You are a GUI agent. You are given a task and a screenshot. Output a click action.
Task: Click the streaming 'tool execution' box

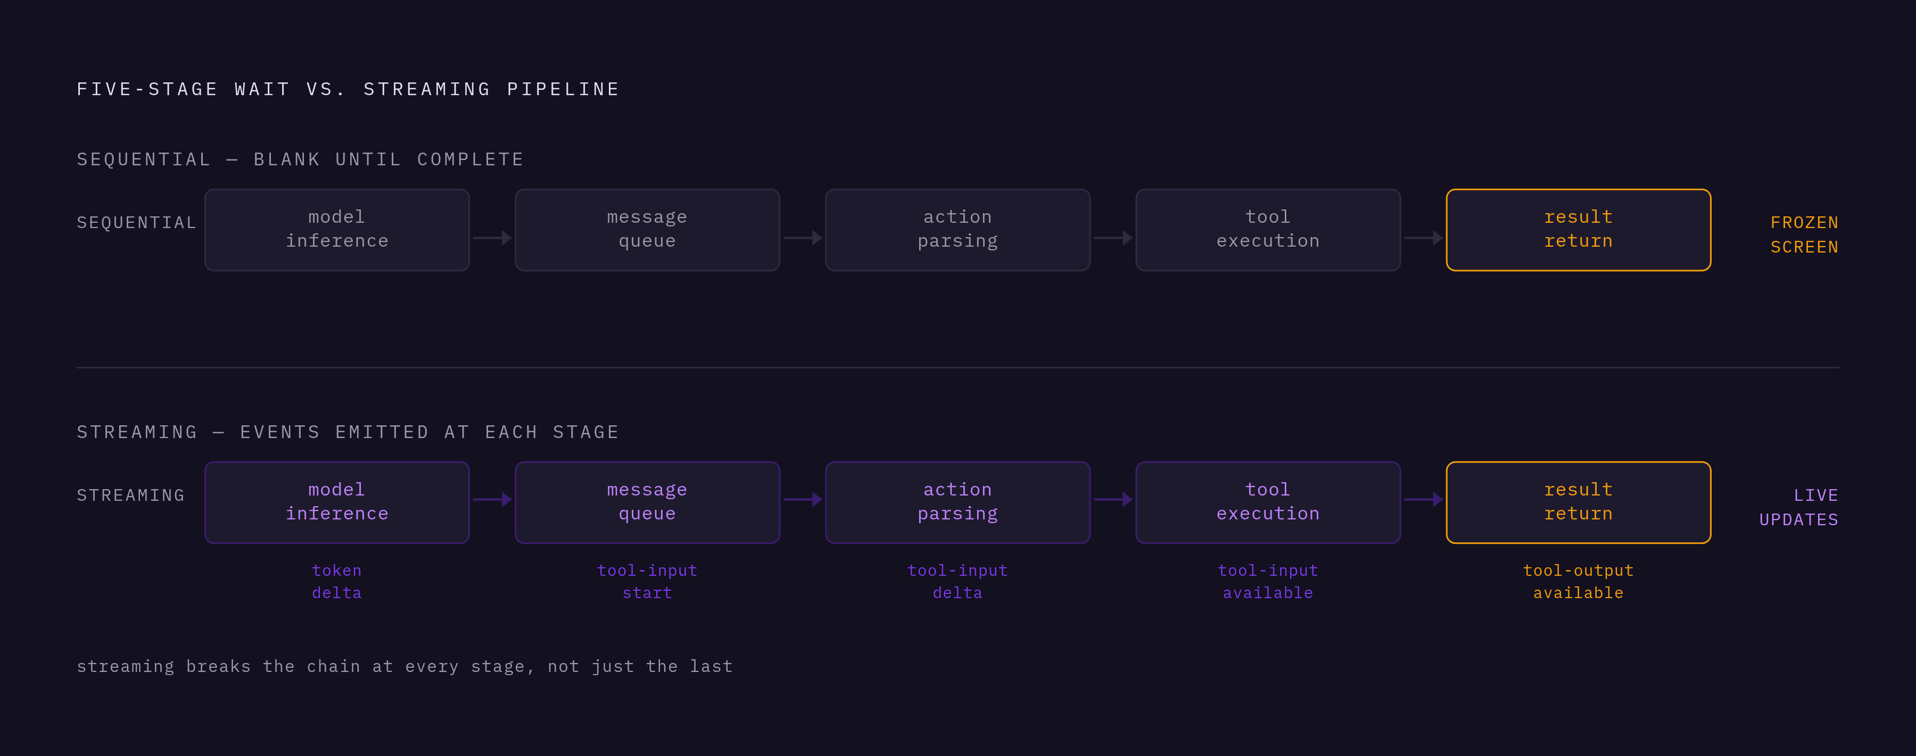[x=1268, y=502]
